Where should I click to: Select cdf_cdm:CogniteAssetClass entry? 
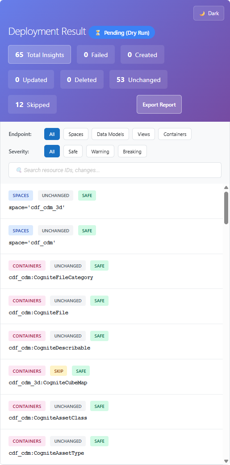pos(48,418)
